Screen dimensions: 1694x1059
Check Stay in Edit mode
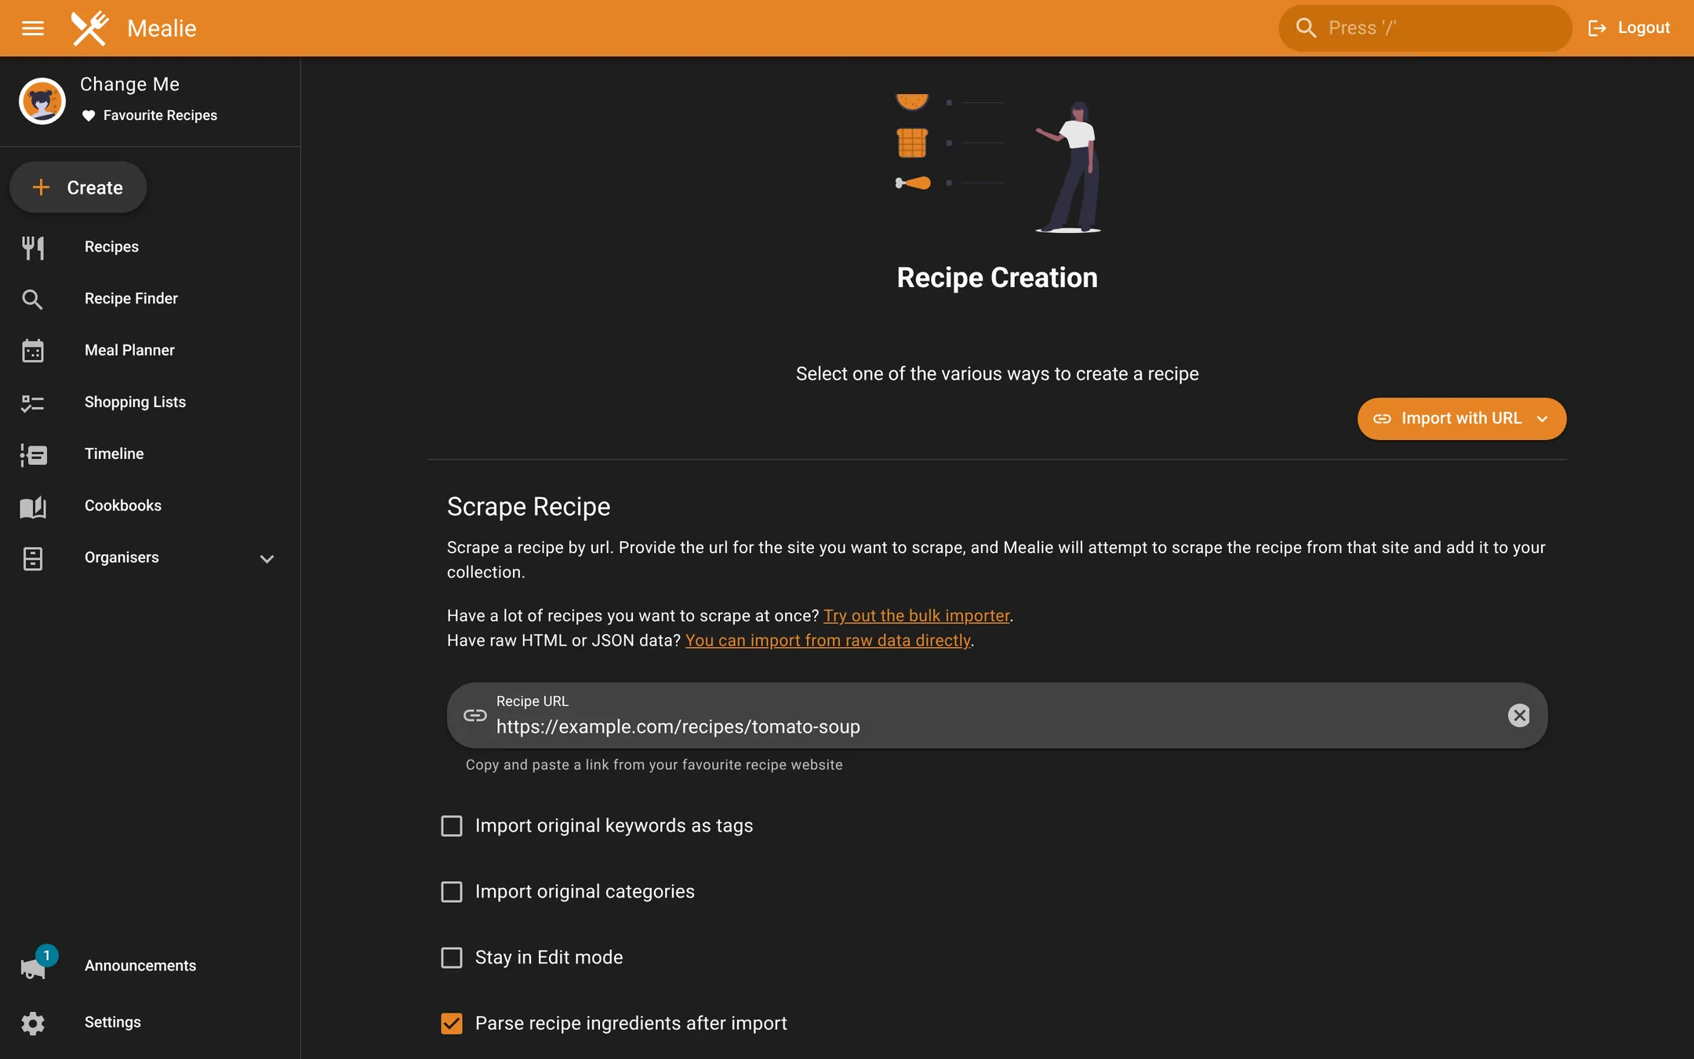pos(452,958)
